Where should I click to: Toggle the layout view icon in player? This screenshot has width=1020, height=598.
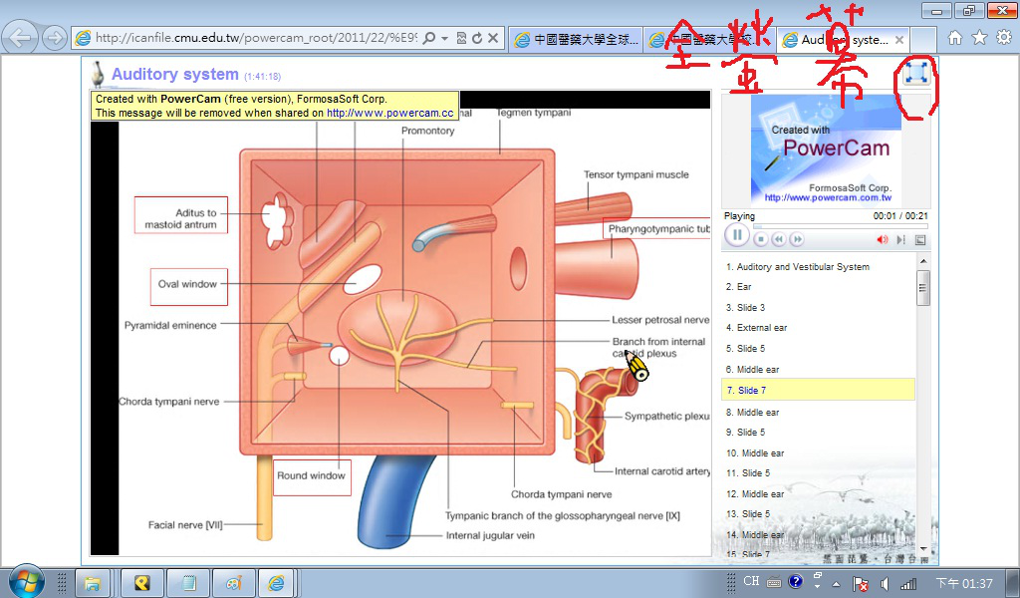tap(920, 239)
